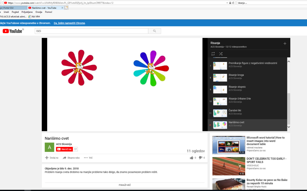Subscribe using the Naroči se button
Viewport: 307px width, 191px height.
(64, 149)
